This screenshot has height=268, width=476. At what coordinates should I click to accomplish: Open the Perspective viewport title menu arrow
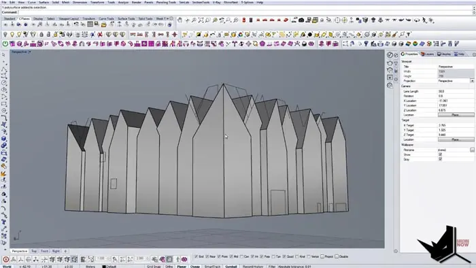(30, 52)
